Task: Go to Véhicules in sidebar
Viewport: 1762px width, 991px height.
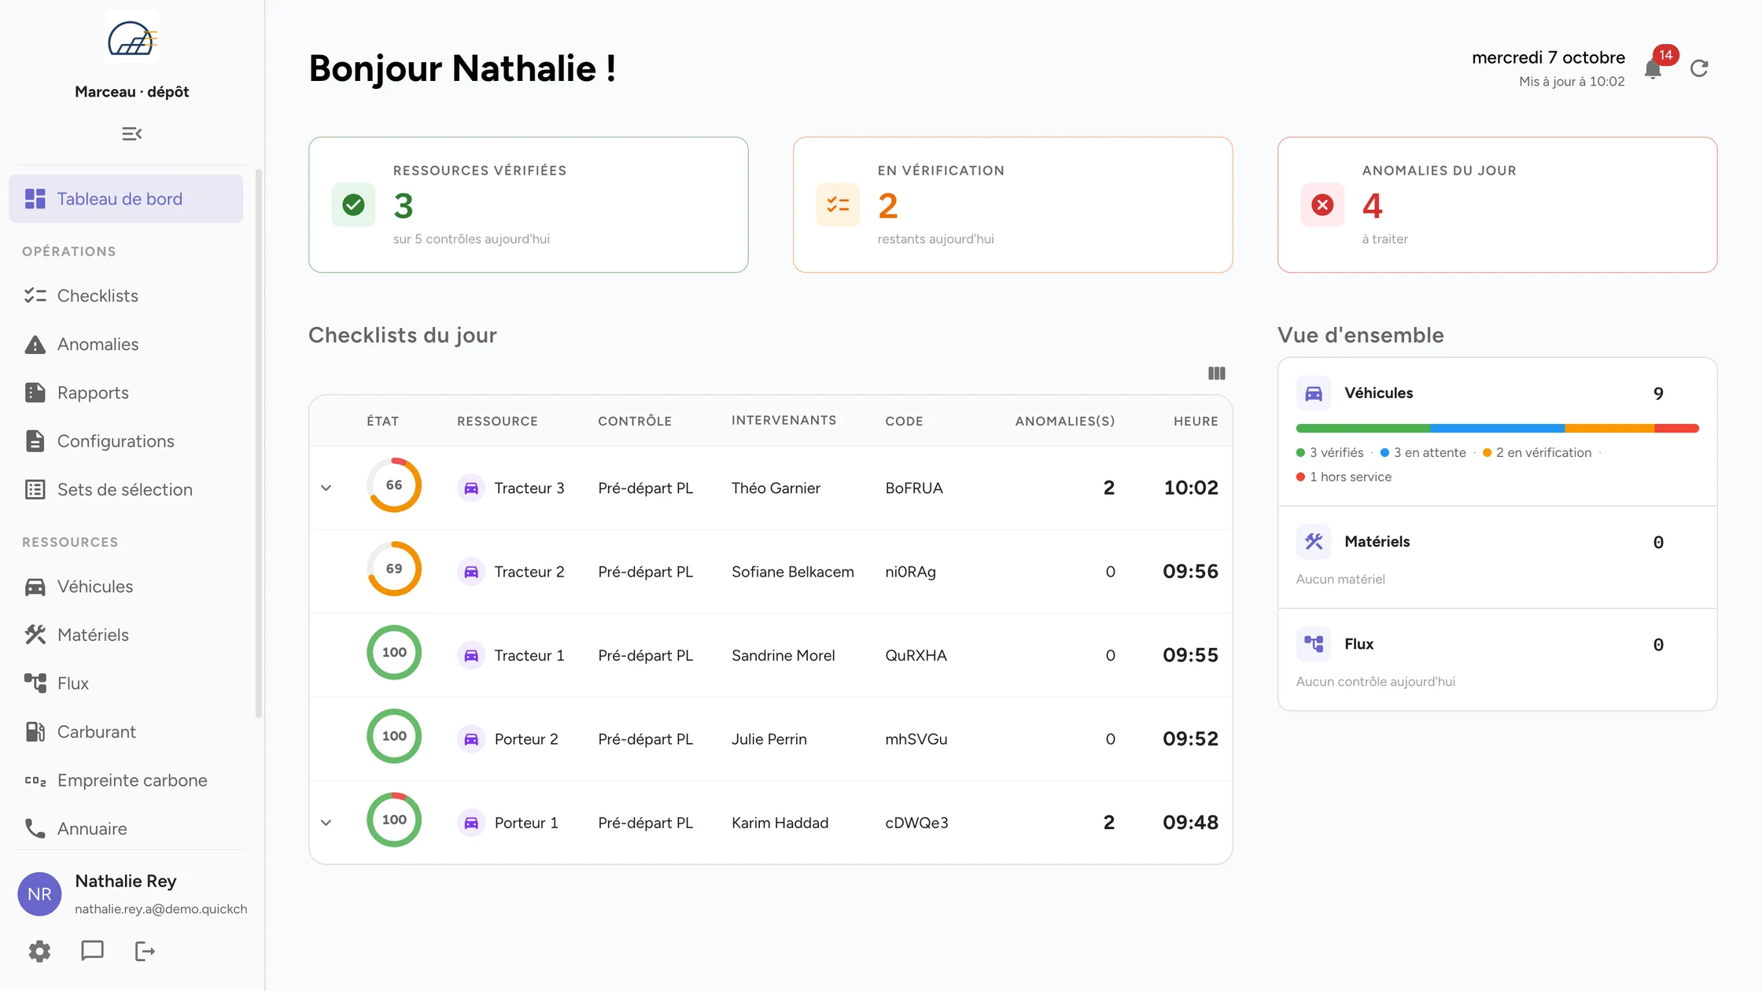Action: [x=126, y=587]
